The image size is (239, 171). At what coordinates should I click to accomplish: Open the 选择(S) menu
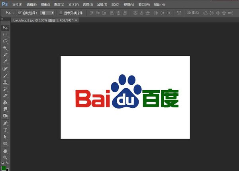coord(88,5)
